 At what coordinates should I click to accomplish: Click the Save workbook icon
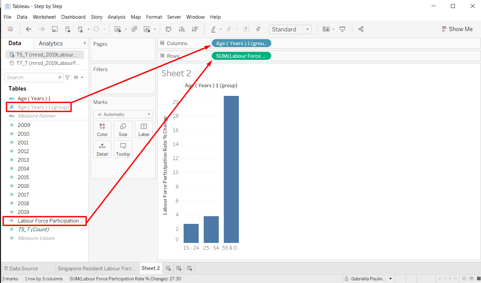(x=55, y=29)
